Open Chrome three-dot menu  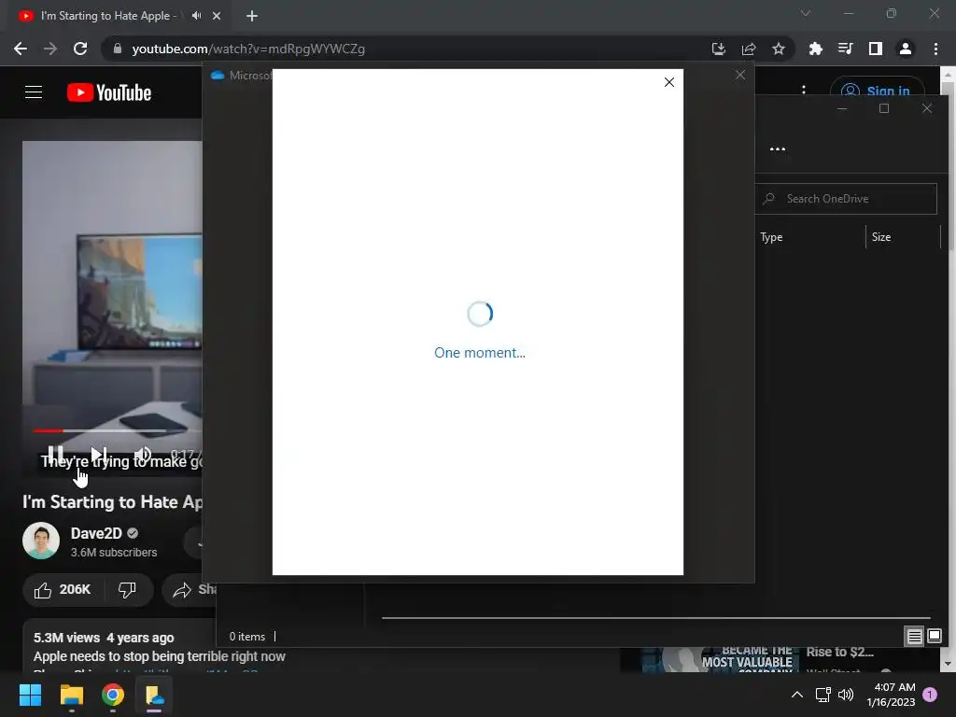[935, 49]
